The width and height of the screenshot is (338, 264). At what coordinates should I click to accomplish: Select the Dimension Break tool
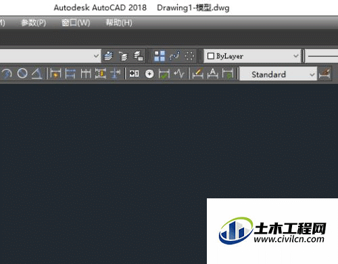(x=116, y=74)
